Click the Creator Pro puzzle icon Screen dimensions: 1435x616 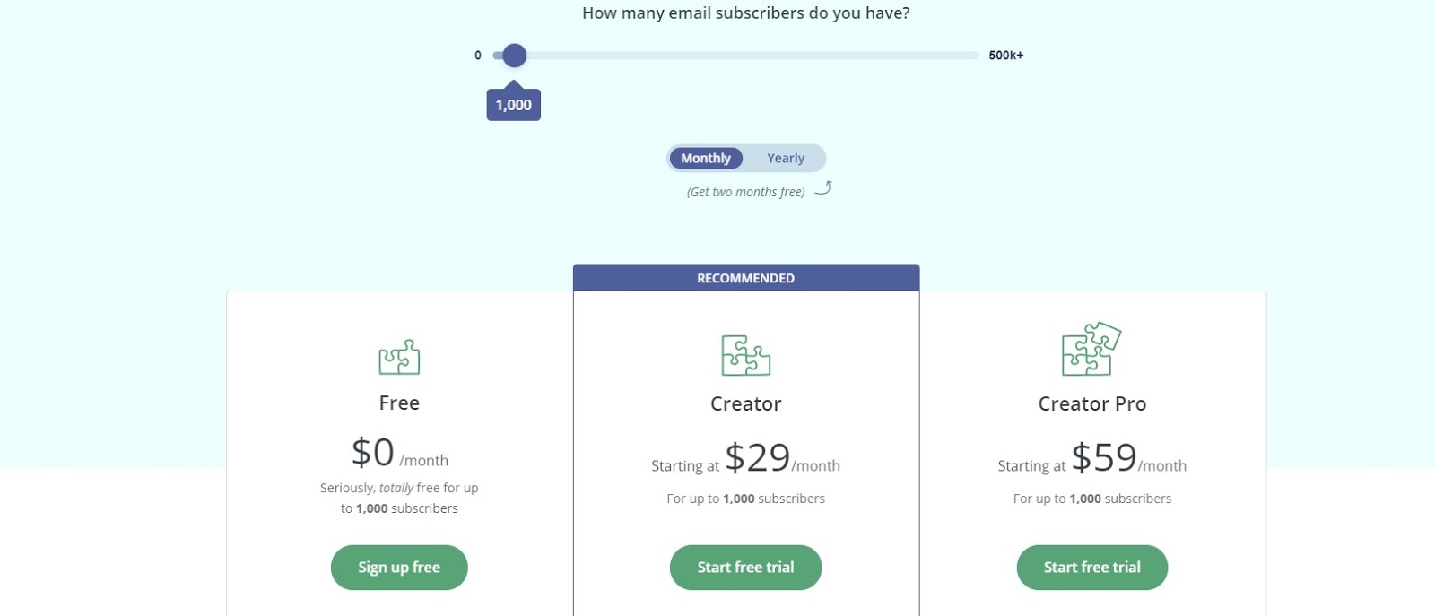[1091, 350]
